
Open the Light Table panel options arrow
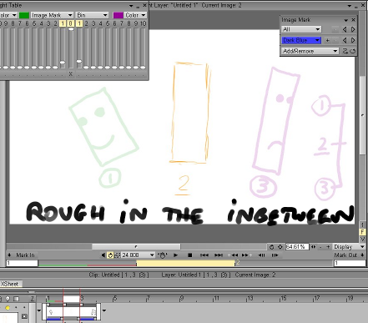coord(131,6)
